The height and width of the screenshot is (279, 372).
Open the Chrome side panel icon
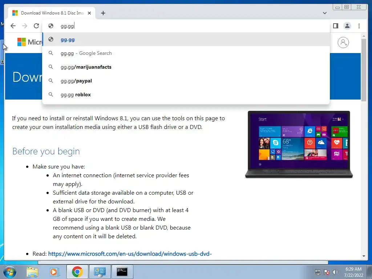[335, 26]
